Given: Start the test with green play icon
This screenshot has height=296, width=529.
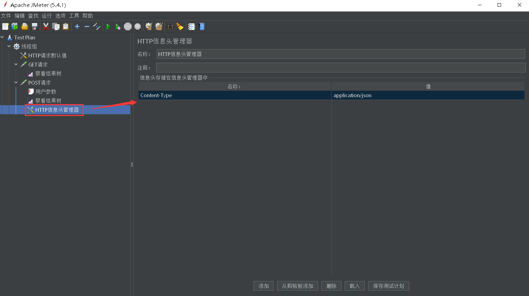Looking at the screenshot, I should click(x=108, y=26).
